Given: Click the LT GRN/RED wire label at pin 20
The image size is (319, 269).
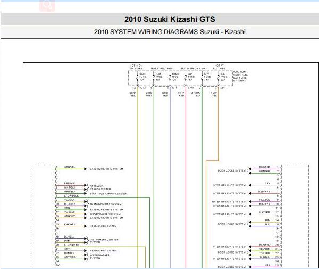Looking at the screenshot, I should click(x=71, y=244).
